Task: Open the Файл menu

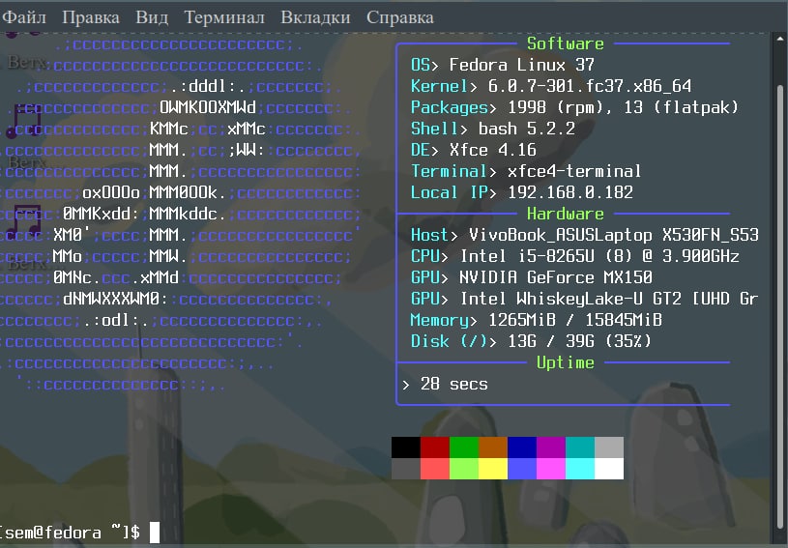Action: pos(24,17)
